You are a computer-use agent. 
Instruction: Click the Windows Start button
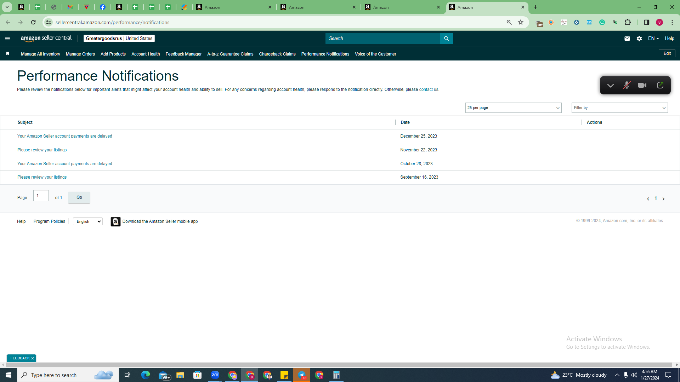click(8, 375)
